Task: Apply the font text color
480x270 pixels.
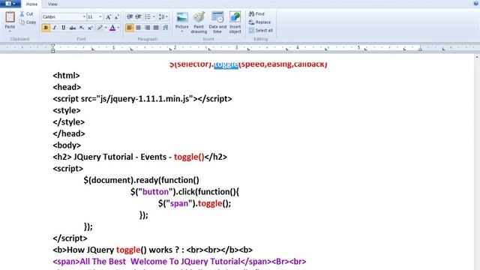Action: pyautogui.click(x=112, y=28)
